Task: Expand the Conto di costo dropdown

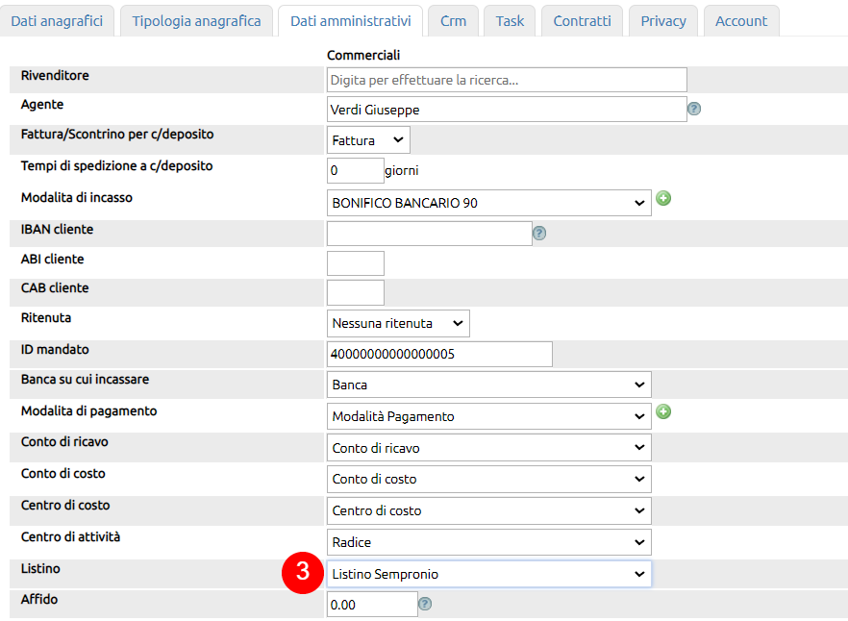Action: (488, 480)
